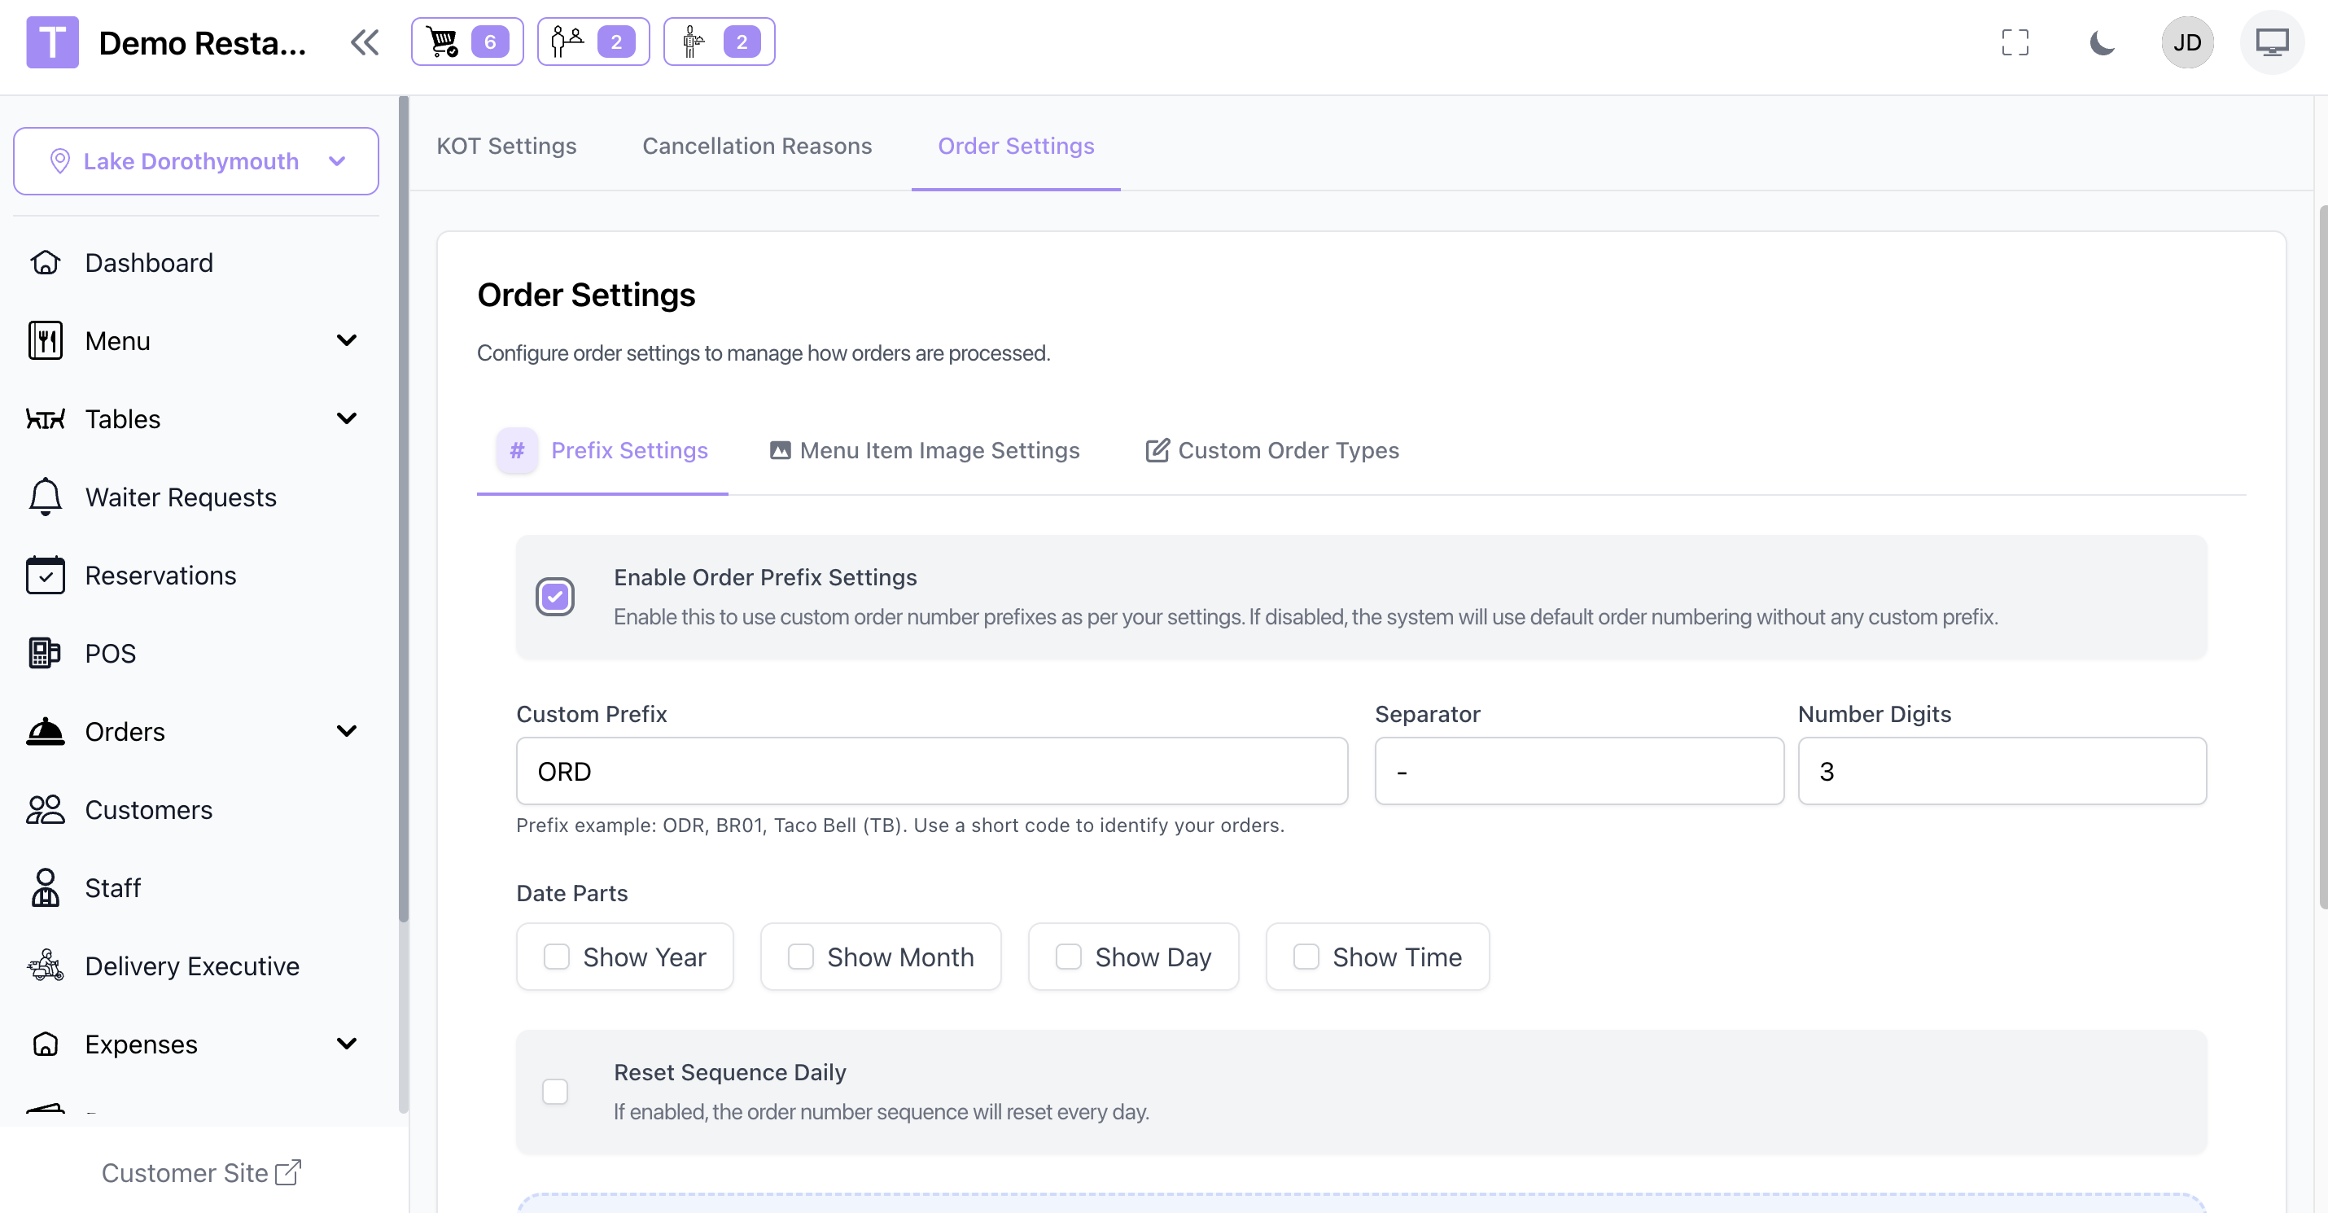
Task: Click the monitor display icon
Action: pos(2271,42)
